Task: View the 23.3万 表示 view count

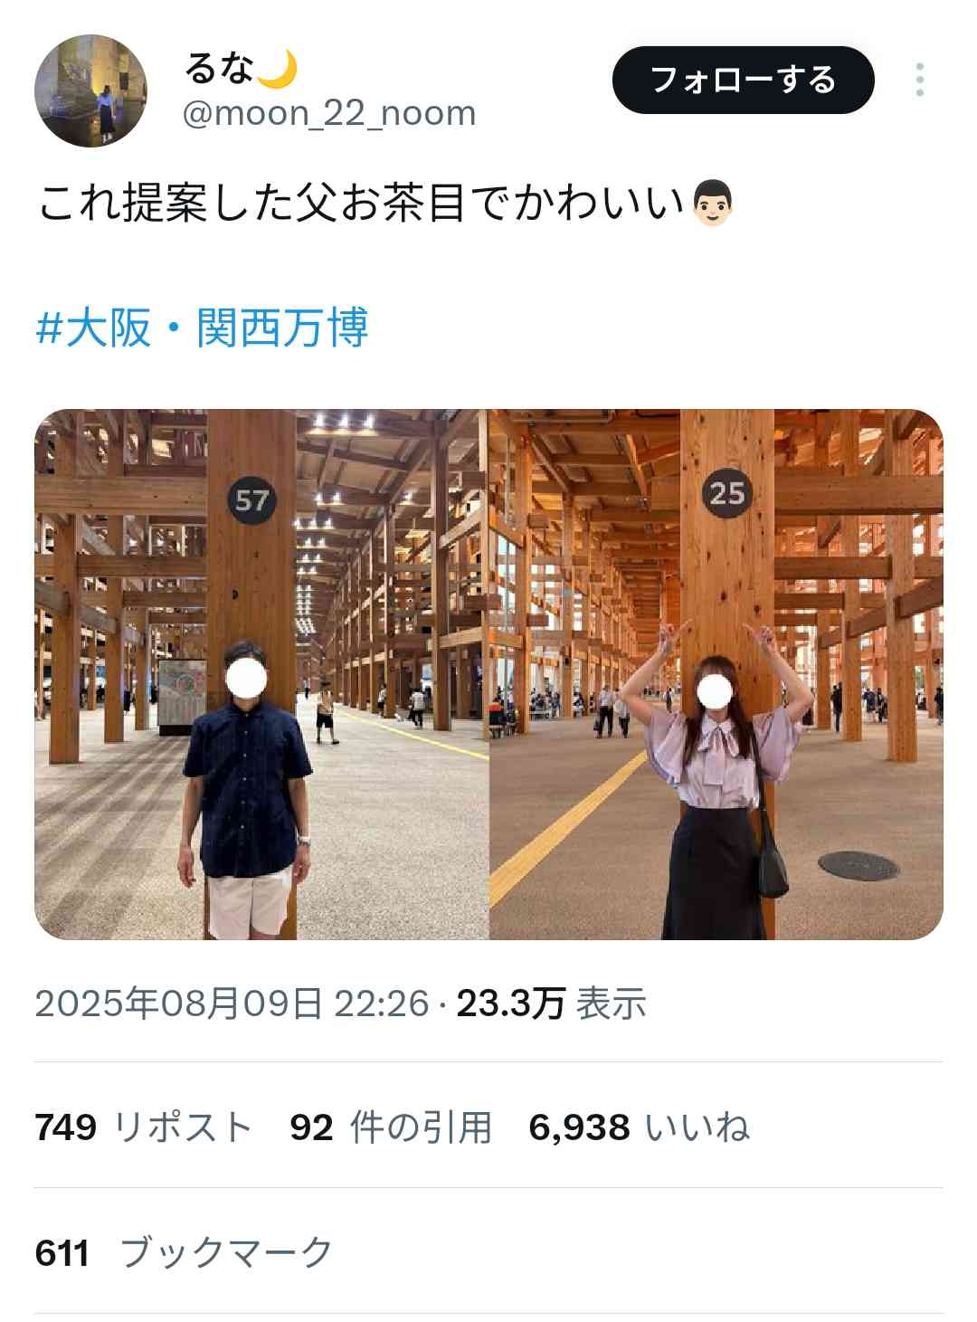Action: point(551,1003)
